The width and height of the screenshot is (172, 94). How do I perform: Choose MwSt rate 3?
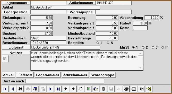[x=153, y=47]
